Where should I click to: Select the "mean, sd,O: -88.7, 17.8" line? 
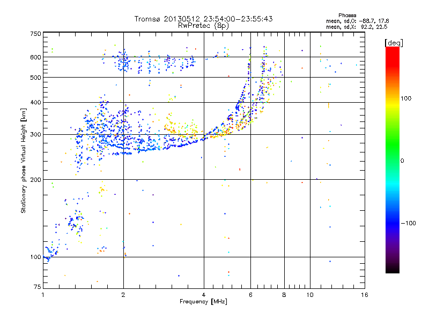tap(357, 21)
